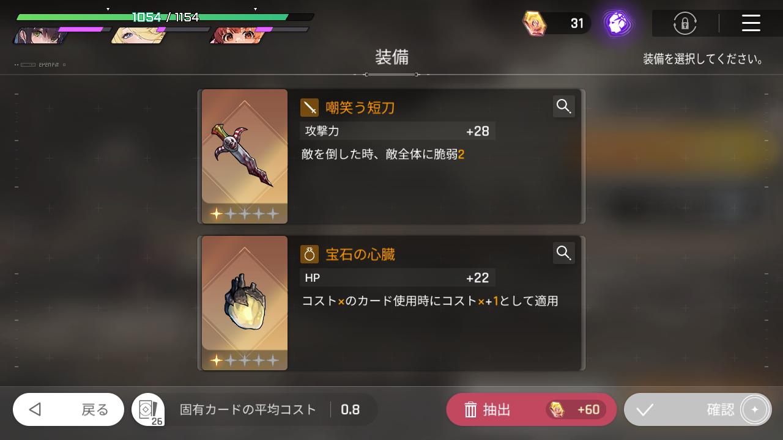
Task: Tap the purple glowing orb icon
Action: pos(617,23)
